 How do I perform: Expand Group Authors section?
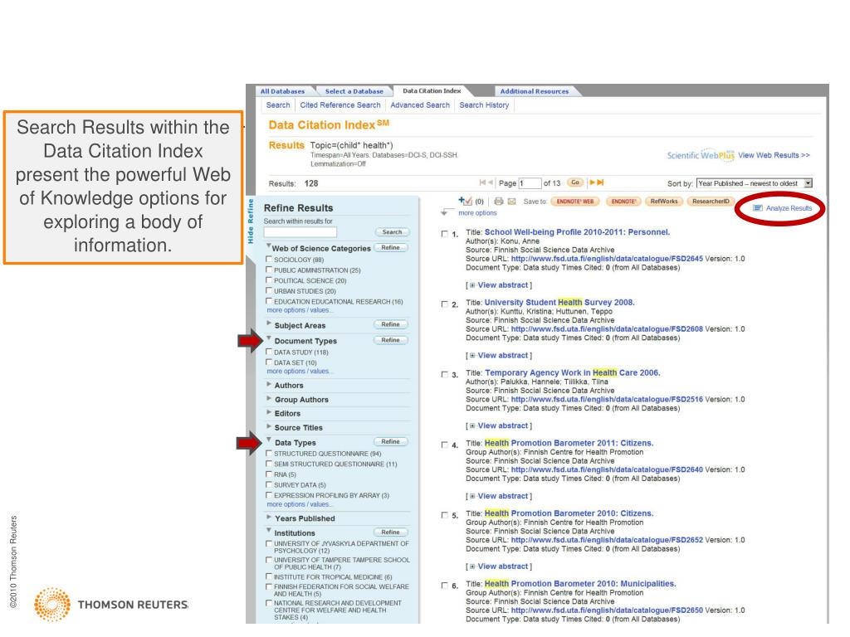pyautogui.click(x=269, y=397)
